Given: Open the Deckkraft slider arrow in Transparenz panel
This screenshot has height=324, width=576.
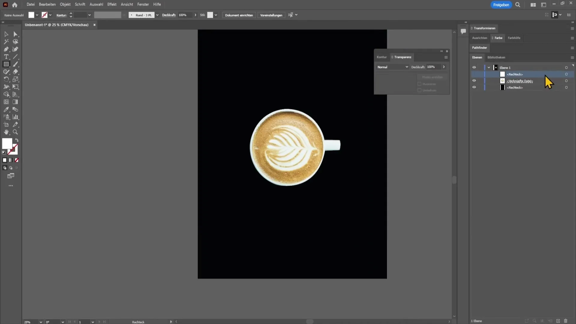Looking at the screenshot, I should click(x=444, y=67).
